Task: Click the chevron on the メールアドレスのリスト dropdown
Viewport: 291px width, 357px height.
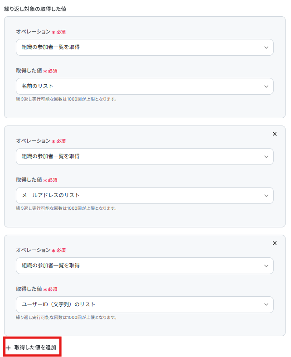Action: 266,196
